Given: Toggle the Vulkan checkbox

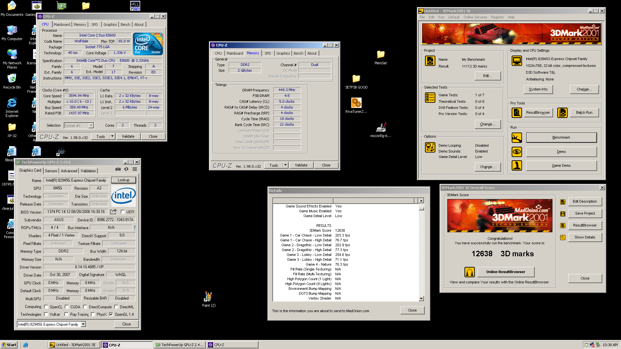Looking at the screenshot, I should coord(46,314).
